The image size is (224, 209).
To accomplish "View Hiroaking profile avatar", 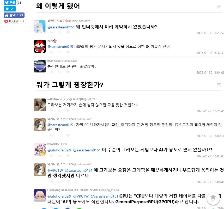I will pyautogui.click(x=40, y=195).
